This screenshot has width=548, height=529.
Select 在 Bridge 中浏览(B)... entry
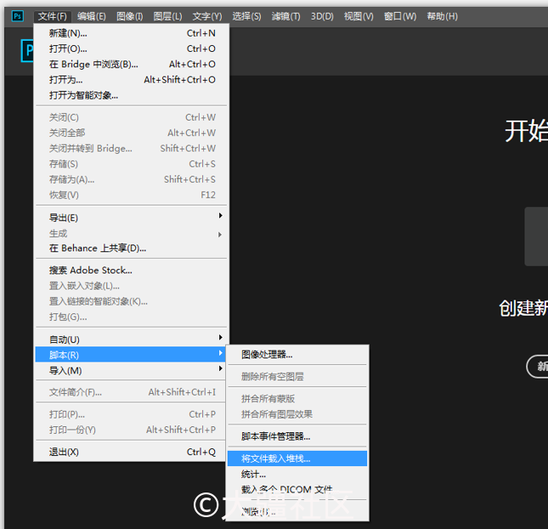point(132,65)
